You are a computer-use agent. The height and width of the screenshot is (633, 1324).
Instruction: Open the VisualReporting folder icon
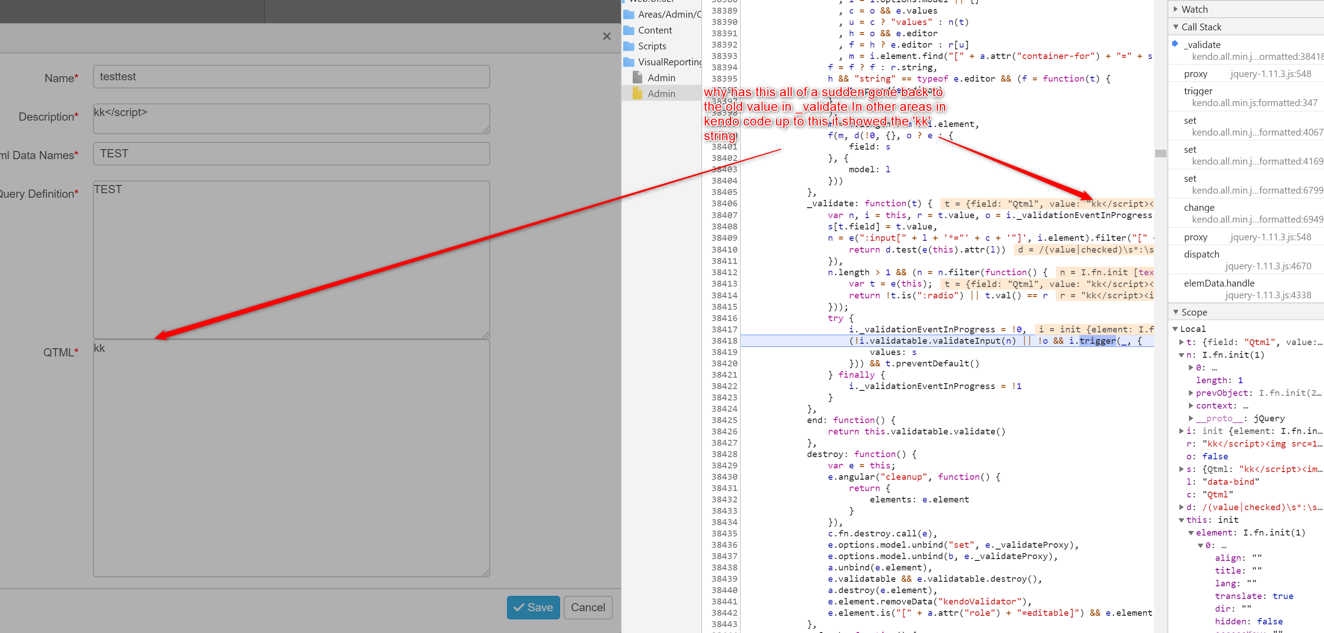(x=629, y=62)
